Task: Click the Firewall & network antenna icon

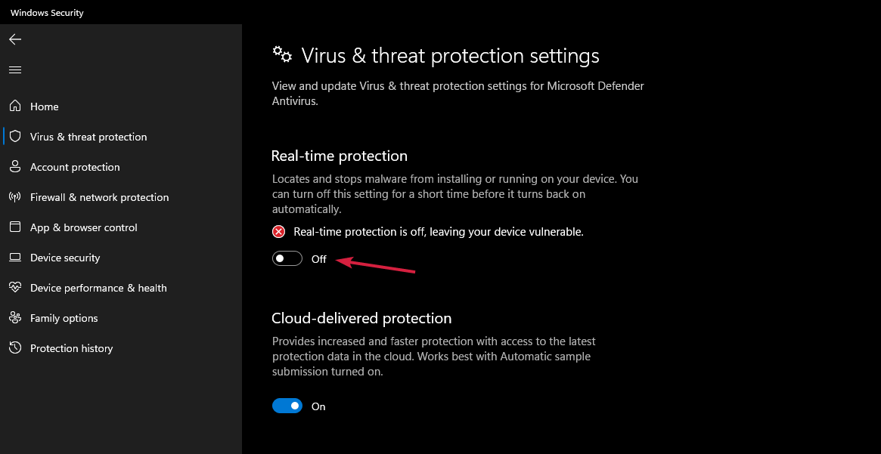Action: point(15,197)
